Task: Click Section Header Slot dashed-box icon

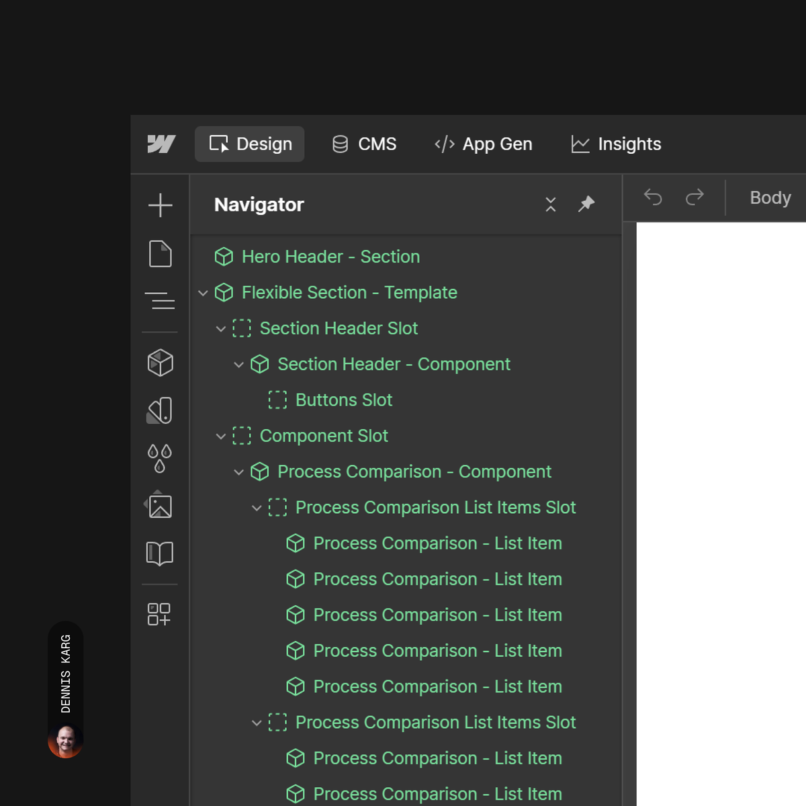Action: (242, 328)
